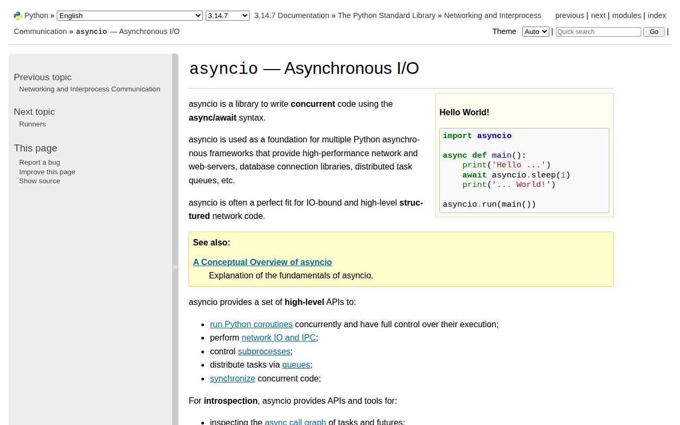The height and width of the screenshot is (425, 680).
Task: Open the Python home link
Action: pos(36,15)
